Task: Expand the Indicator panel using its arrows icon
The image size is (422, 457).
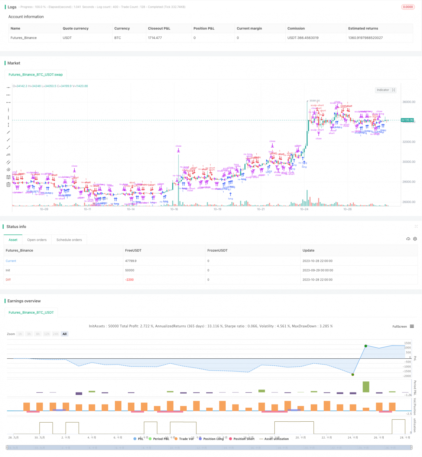Action: point(393,90)
